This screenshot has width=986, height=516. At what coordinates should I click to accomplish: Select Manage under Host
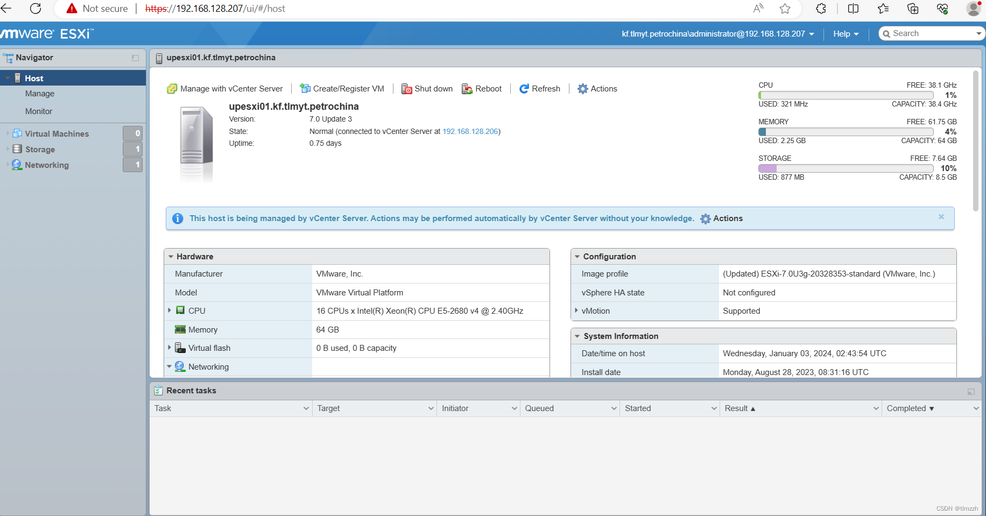40,94
